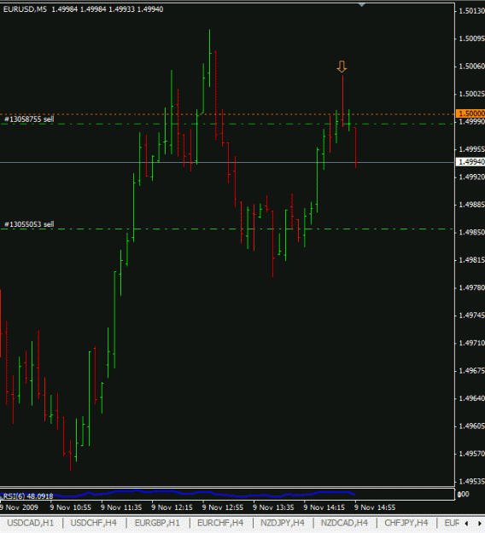This screenshot has height=533, width=485.
Task: Open the USDCHF,H4 chart tab
Action: 94,523
